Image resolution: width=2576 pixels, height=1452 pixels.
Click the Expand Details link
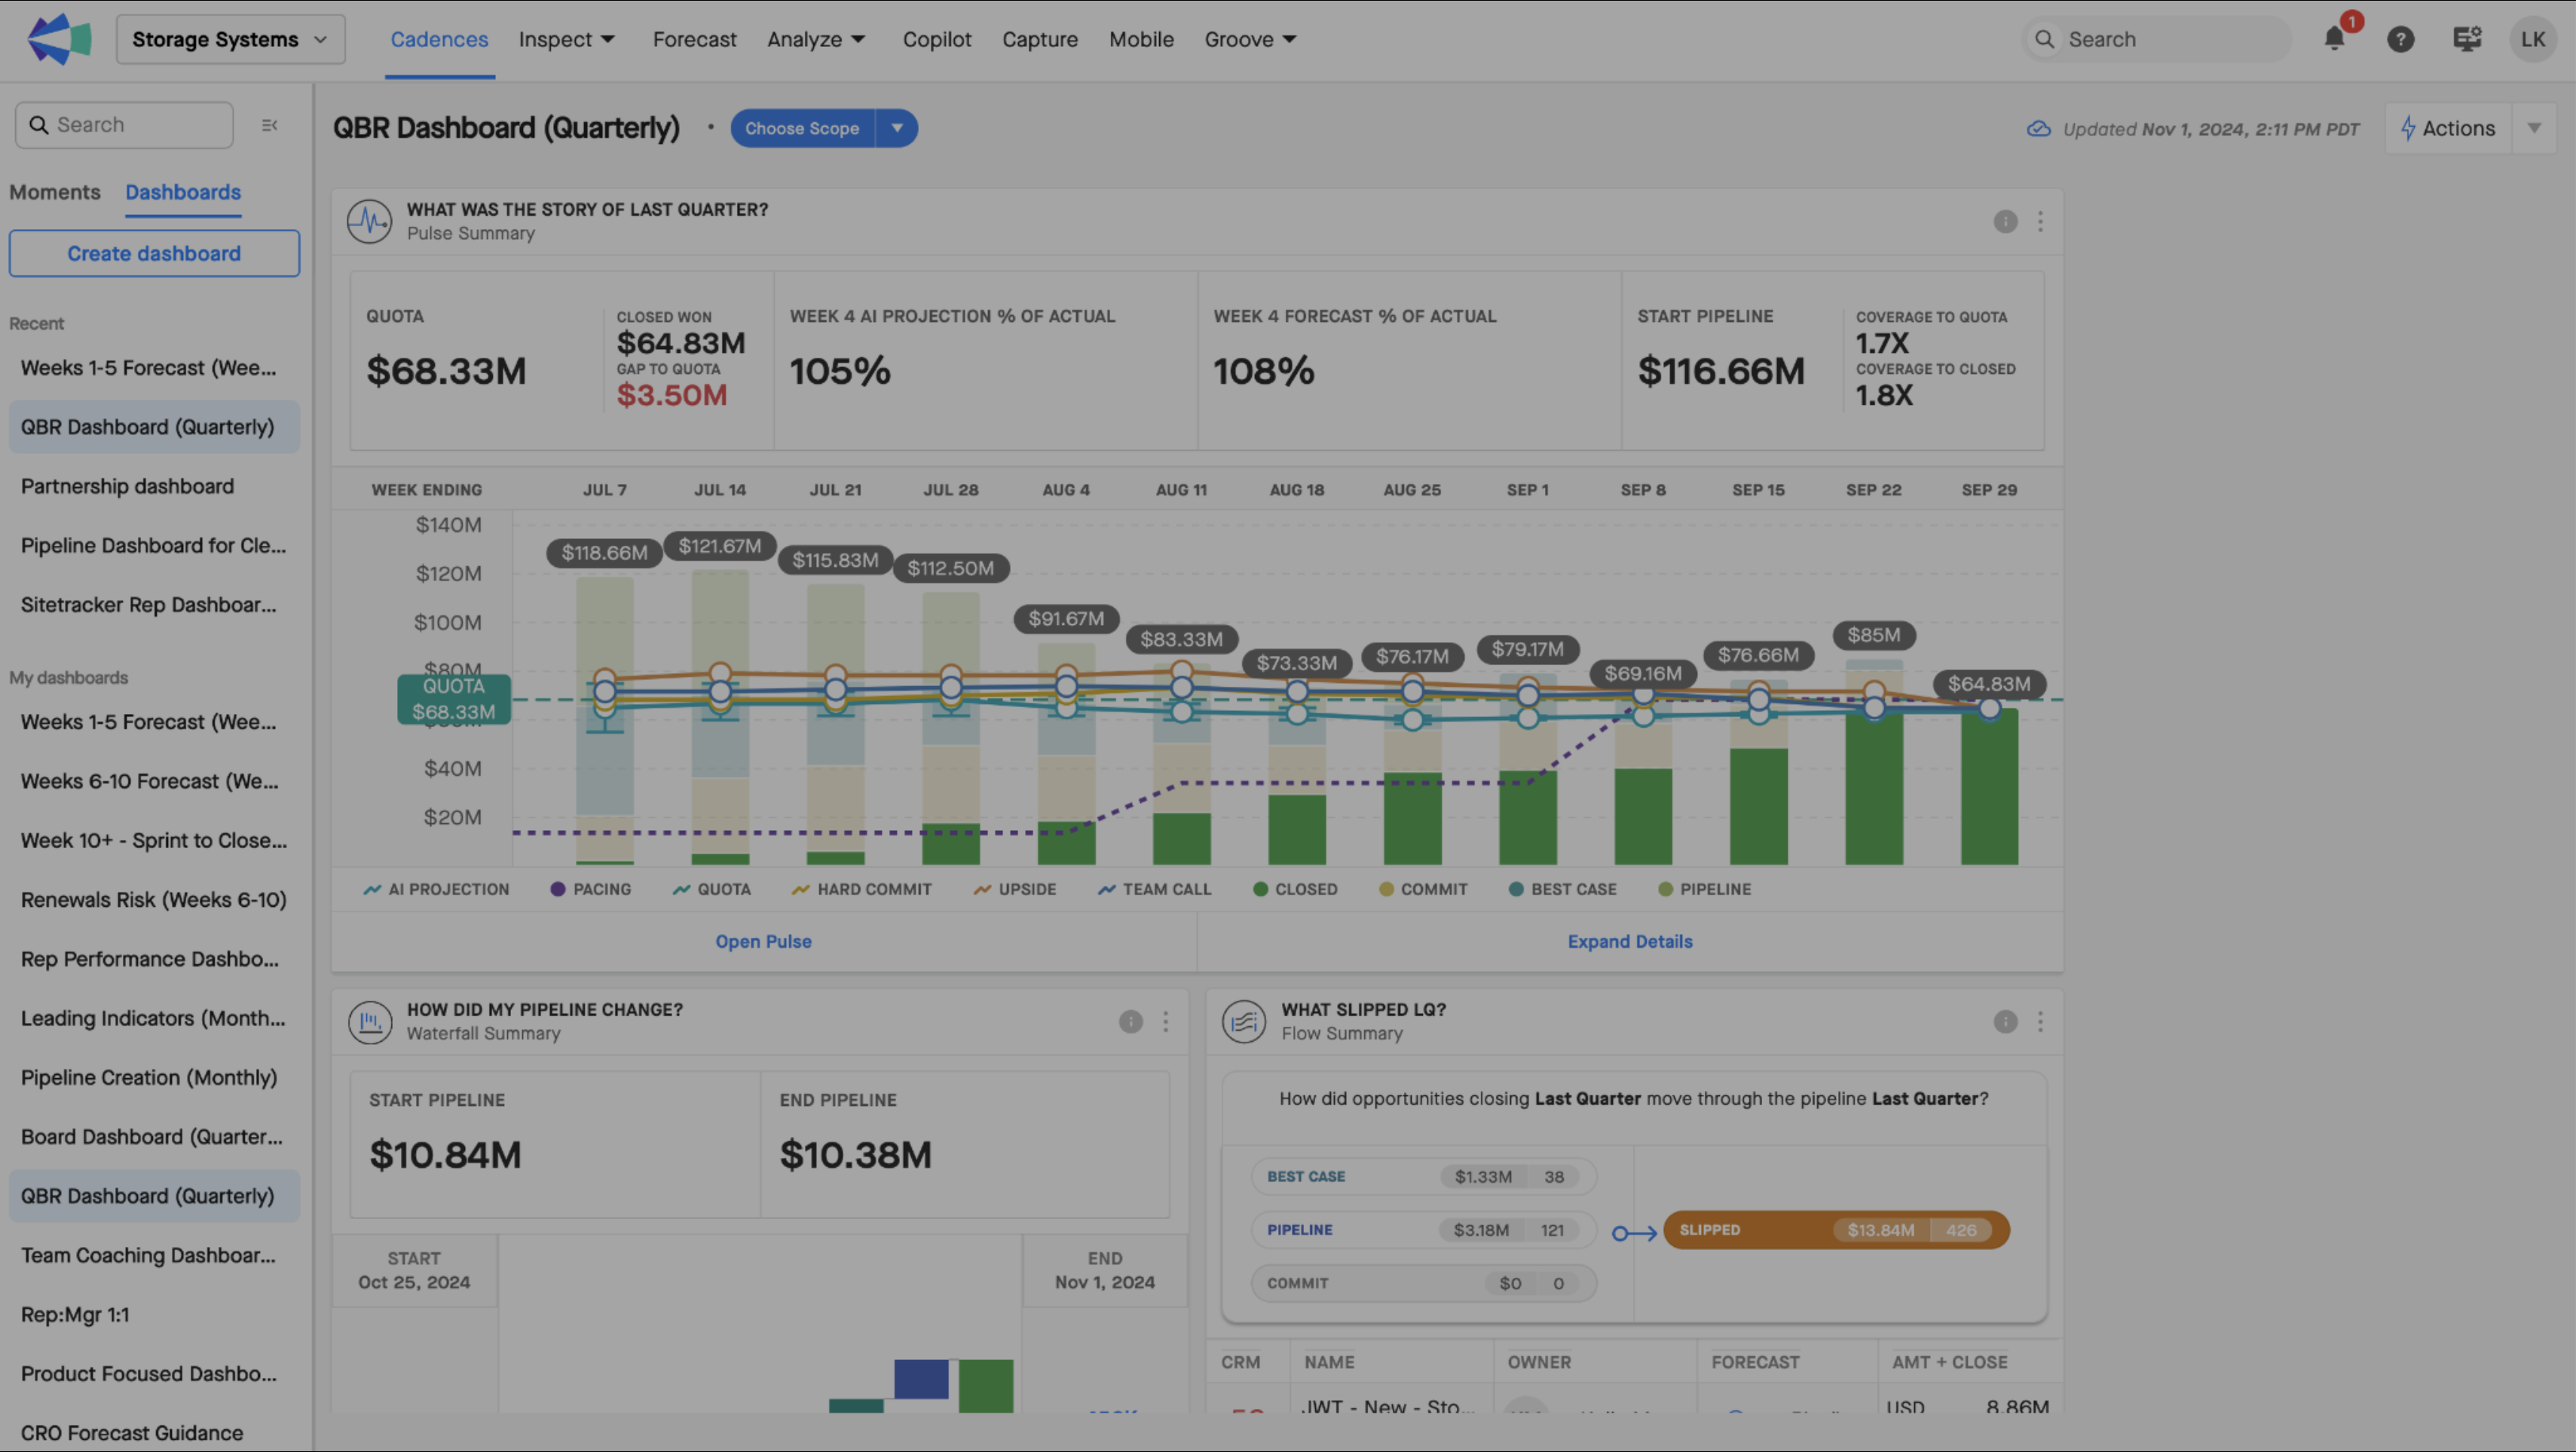click(1629, 941)
